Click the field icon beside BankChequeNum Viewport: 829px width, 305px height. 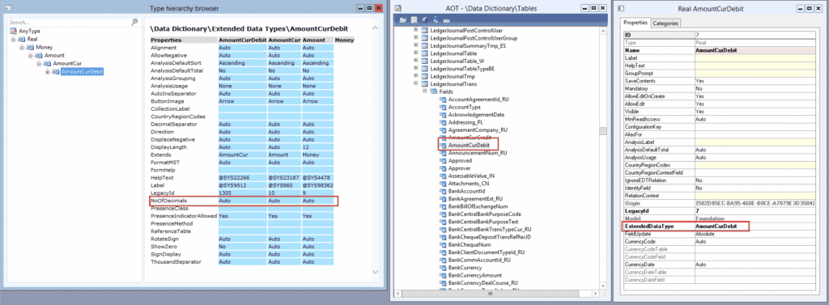[x=443, y=245]
